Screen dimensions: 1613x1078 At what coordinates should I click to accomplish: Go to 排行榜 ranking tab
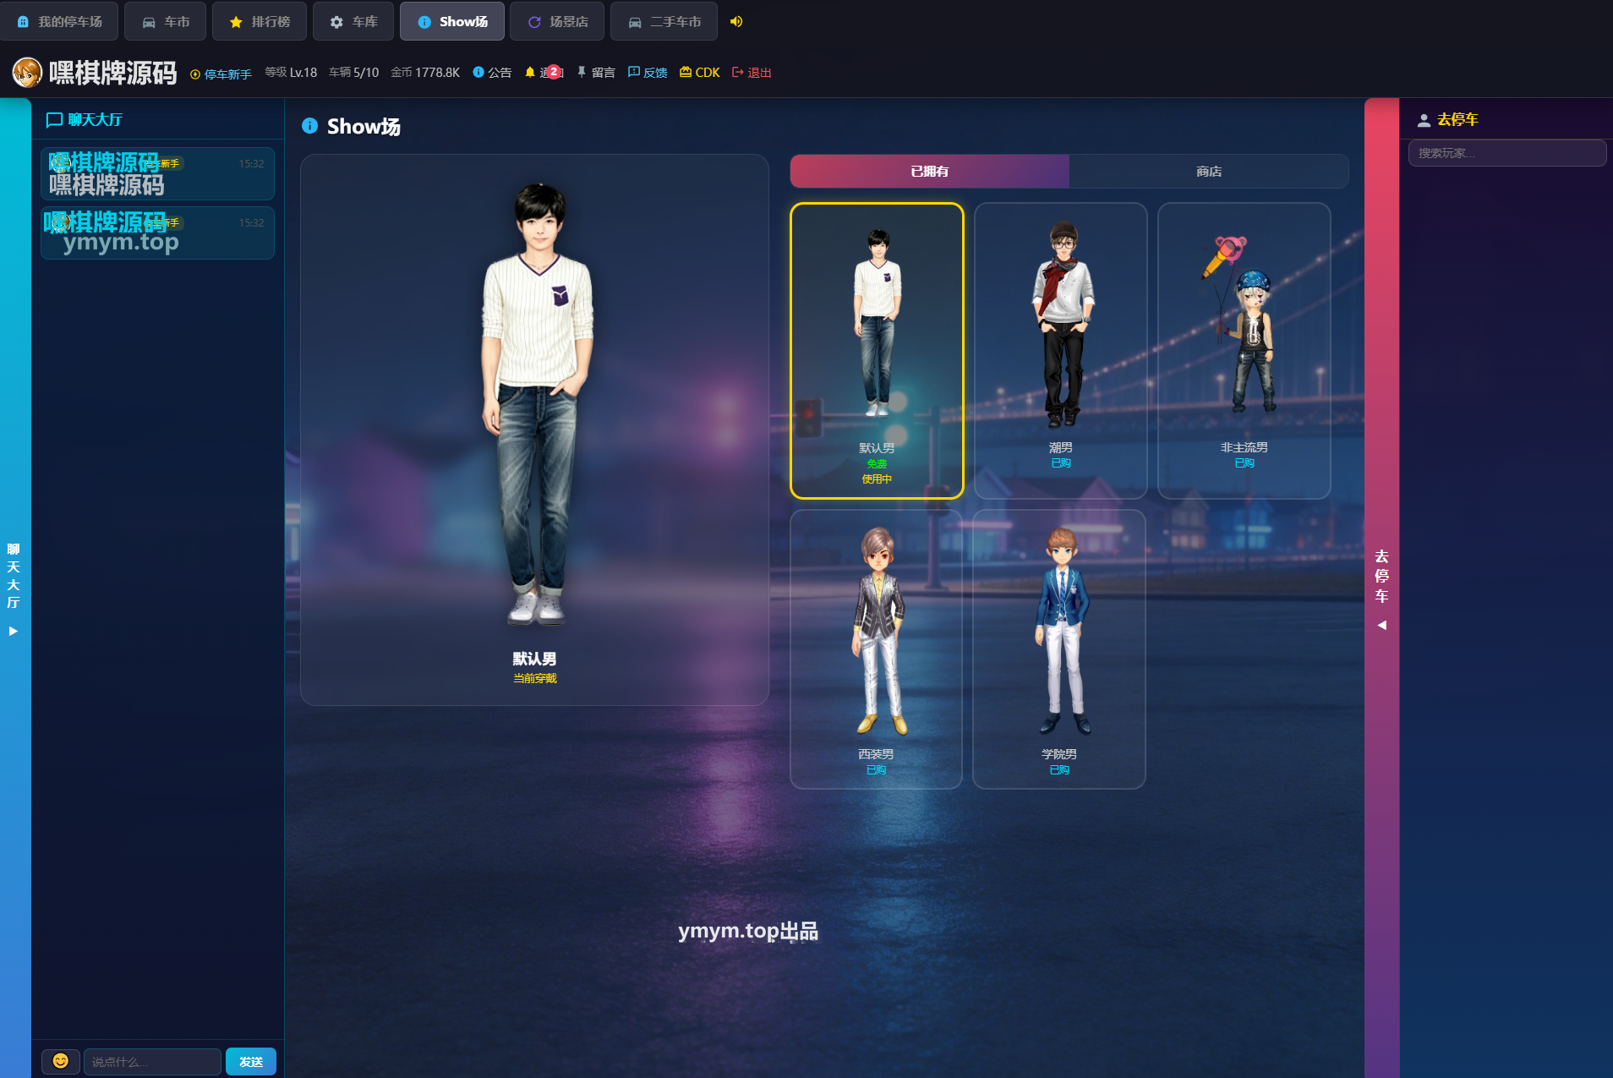click(260, 22)
